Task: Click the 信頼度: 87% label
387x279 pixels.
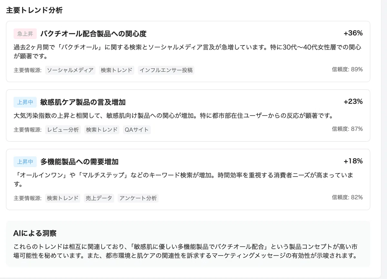Action: (x=347, y=129)
